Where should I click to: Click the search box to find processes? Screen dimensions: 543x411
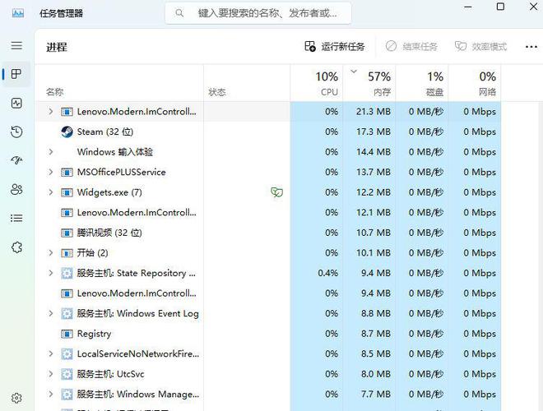(x=258, y=13)
